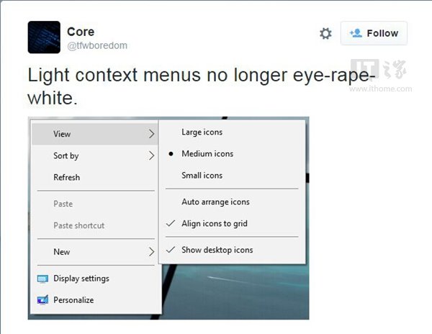Click the Core display name
This screenshot has width=432, height=334.
click(81, 32)
